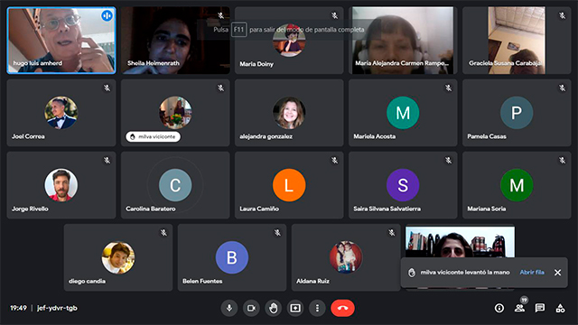Viewport: 578px width, 325px height.
Task: Click the present screen icon
Action: coord(295,308)
